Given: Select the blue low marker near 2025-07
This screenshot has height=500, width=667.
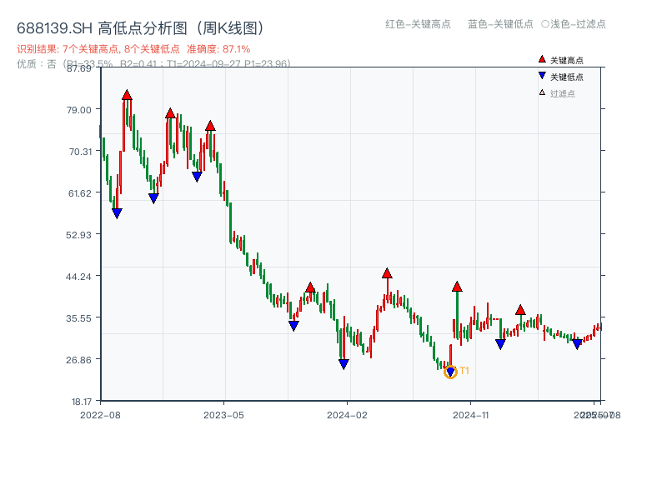Looking at the screenshot, I should 576,343.
